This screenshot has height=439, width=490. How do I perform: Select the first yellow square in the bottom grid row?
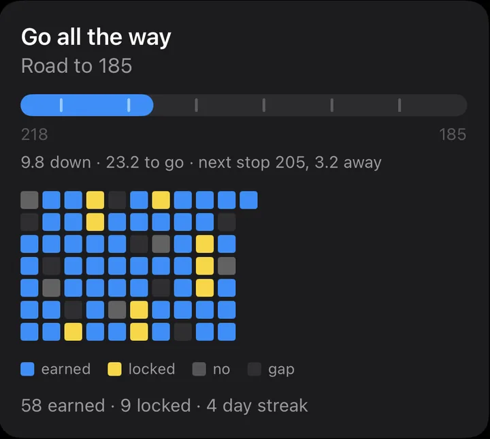(x=73, y=331)
